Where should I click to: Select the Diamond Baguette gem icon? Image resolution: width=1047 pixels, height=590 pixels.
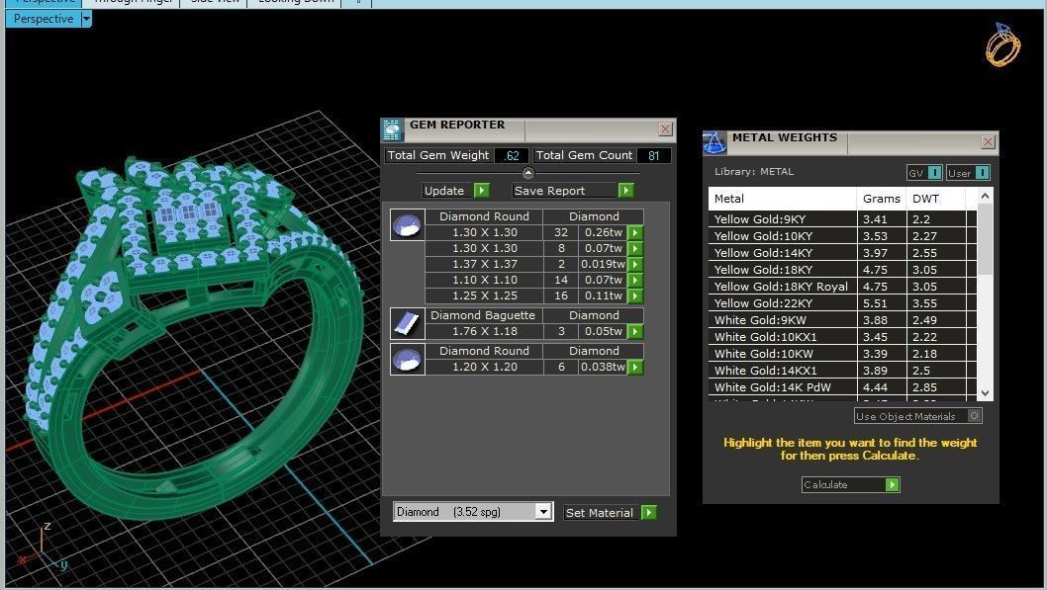tap(408, 323)
